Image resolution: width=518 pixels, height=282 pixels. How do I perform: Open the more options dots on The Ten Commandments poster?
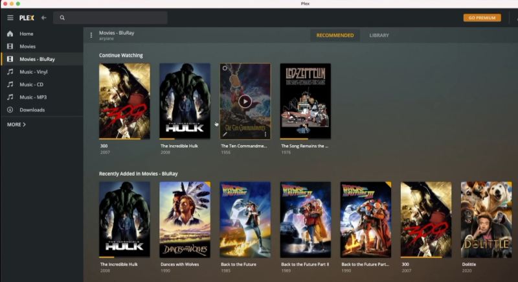click(x=265, y=134)
